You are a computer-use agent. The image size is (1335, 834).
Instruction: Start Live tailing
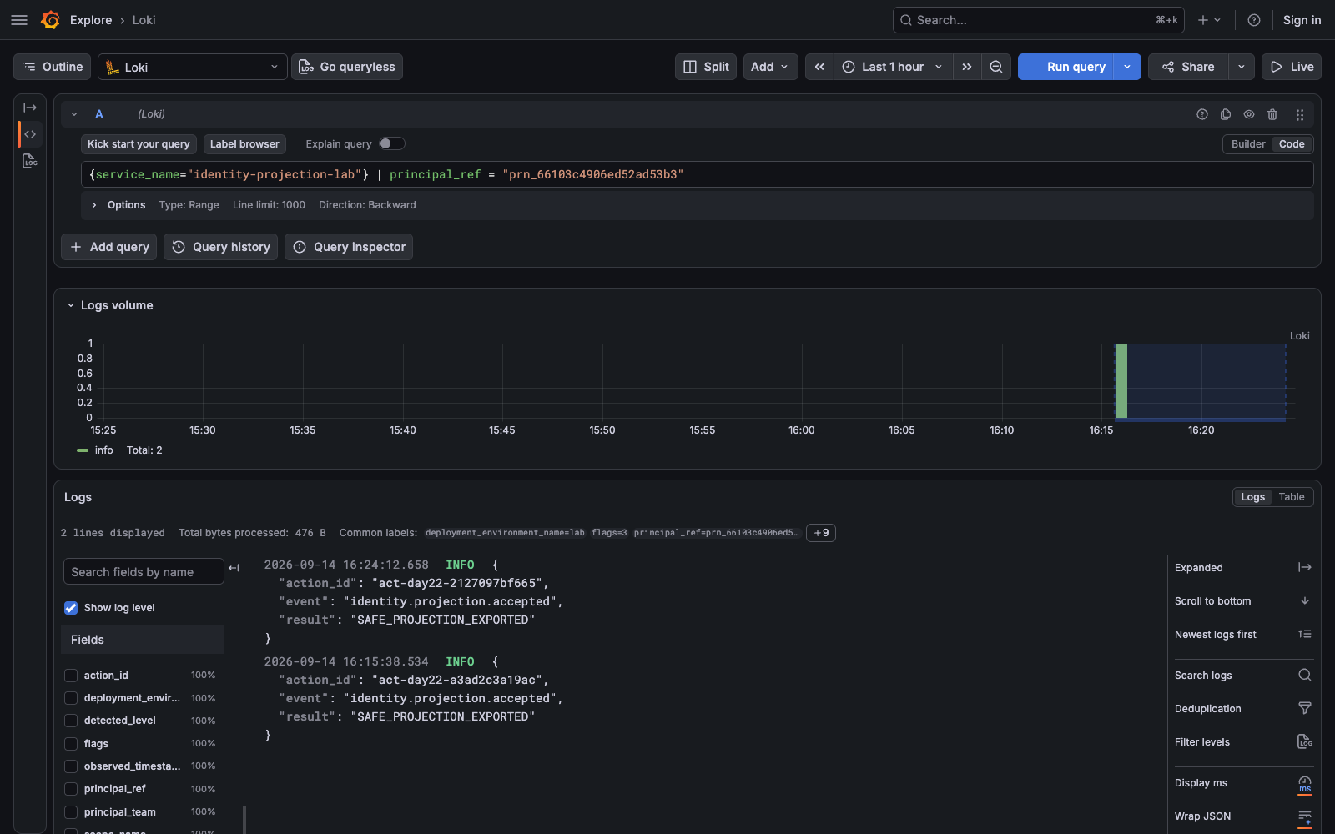pos(1292,67)
